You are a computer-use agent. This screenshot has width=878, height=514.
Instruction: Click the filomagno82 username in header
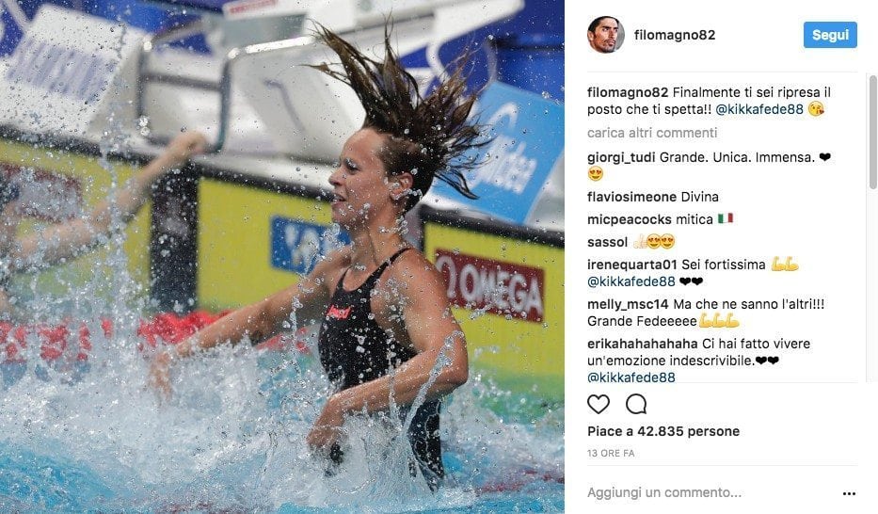pyautogui.click(x=674, y=35)
